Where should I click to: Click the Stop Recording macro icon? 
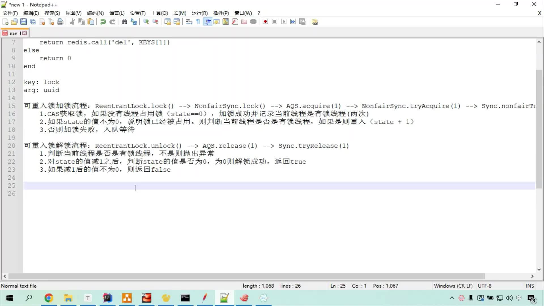[x=275, y=22]
